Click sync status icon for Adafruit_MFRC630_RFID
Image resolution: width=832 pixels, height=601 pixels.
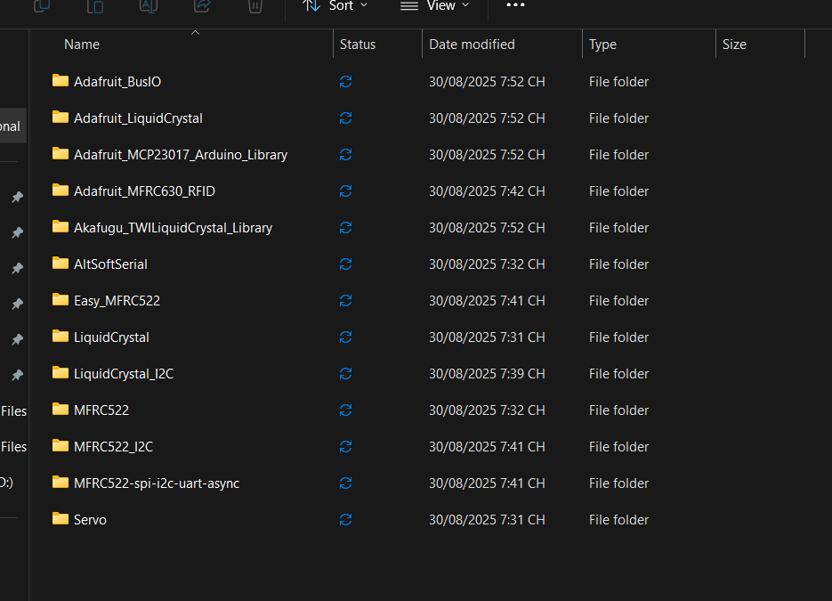click(345, 191)
